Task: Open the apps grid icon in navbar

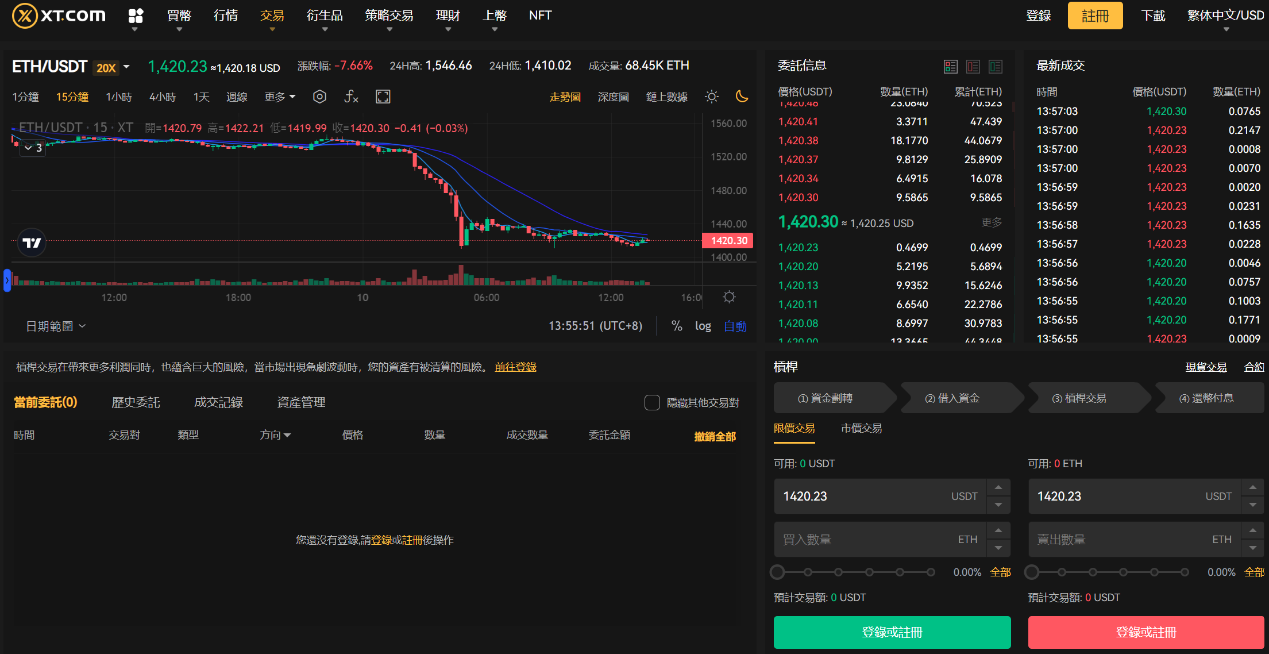Action: coord(136,16)
